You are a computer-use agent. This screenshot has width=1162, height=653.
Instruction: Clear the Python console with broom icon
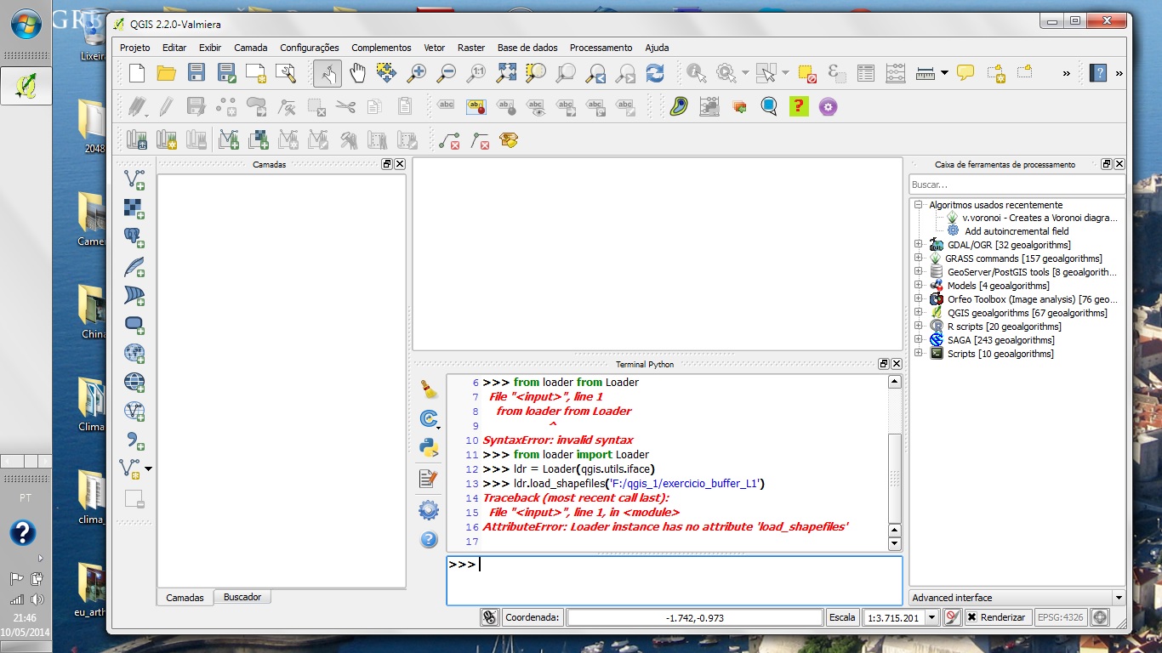pyautogui.click(x=429, y=389)
